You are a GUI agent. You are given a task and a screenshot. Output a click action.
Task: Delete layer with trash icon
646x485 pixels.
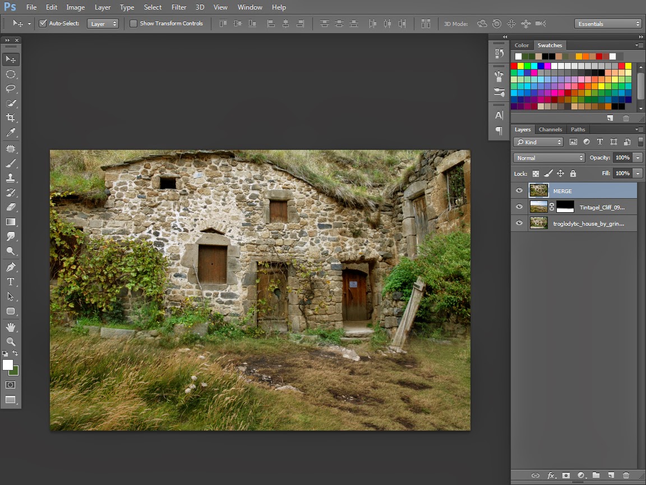click(x=626, y=475)
